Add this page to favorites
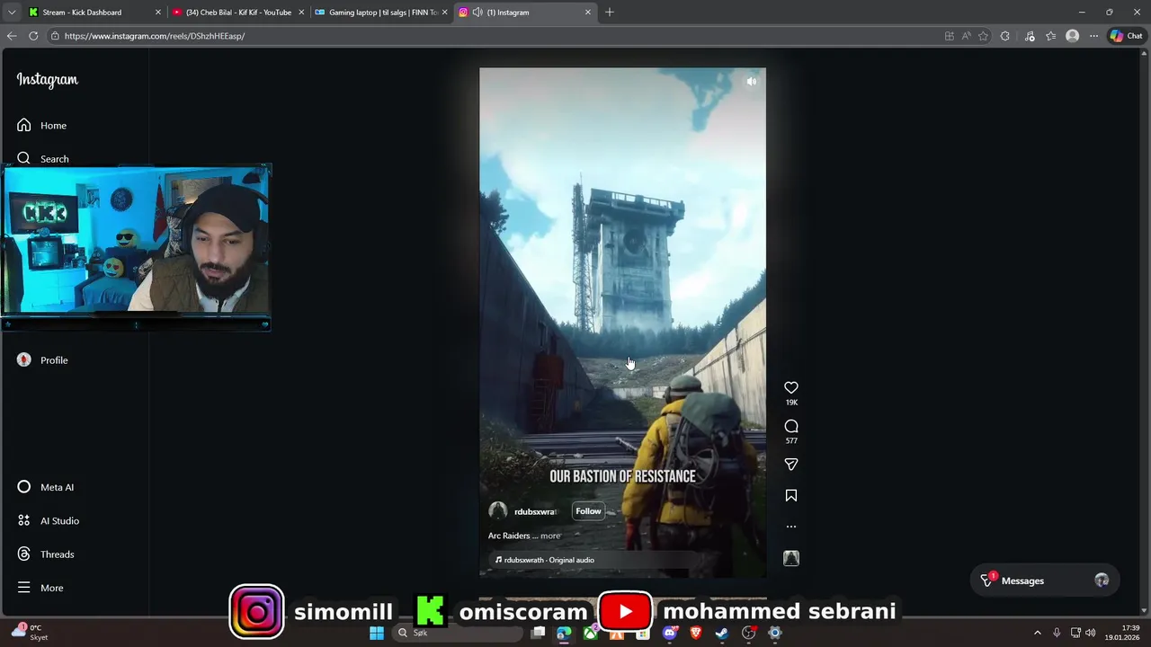Image resolution: width=1151 pixels, height=647 pixels. pos(983,36)
